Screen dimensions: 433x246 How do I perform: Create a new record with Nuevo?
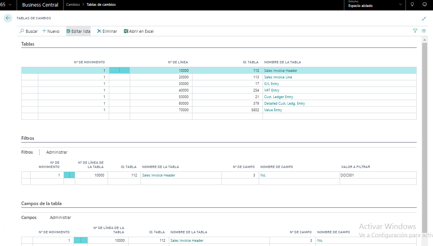(x=51, y=31)
